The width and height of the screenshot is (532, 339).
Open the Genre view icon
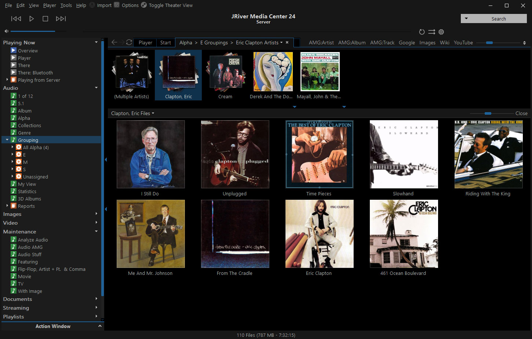tap(14, 132)
